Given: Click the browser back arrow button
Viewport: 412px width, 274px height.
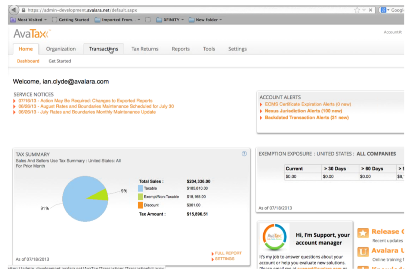Looking at the screenshot, I should (x=13, y=10).
